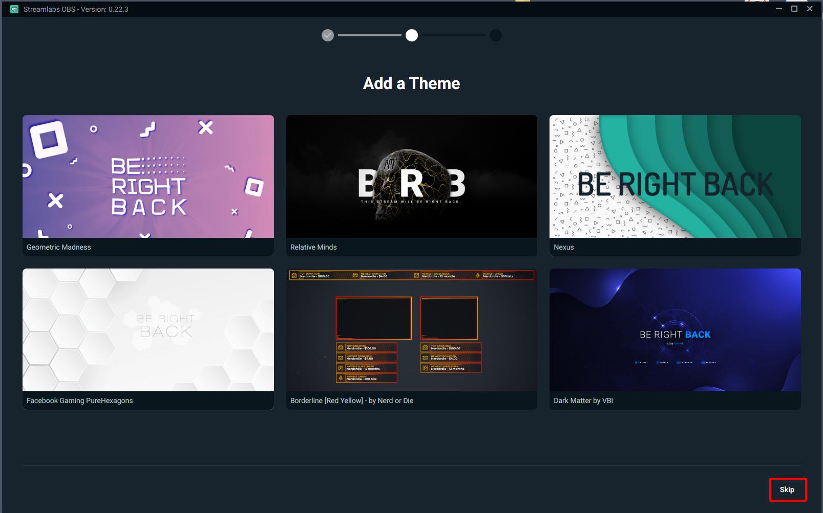Click the Streamlabs OBS logo in title bar
The width and height of the screenshot is (823, 513).
click(x=14, y=9)
